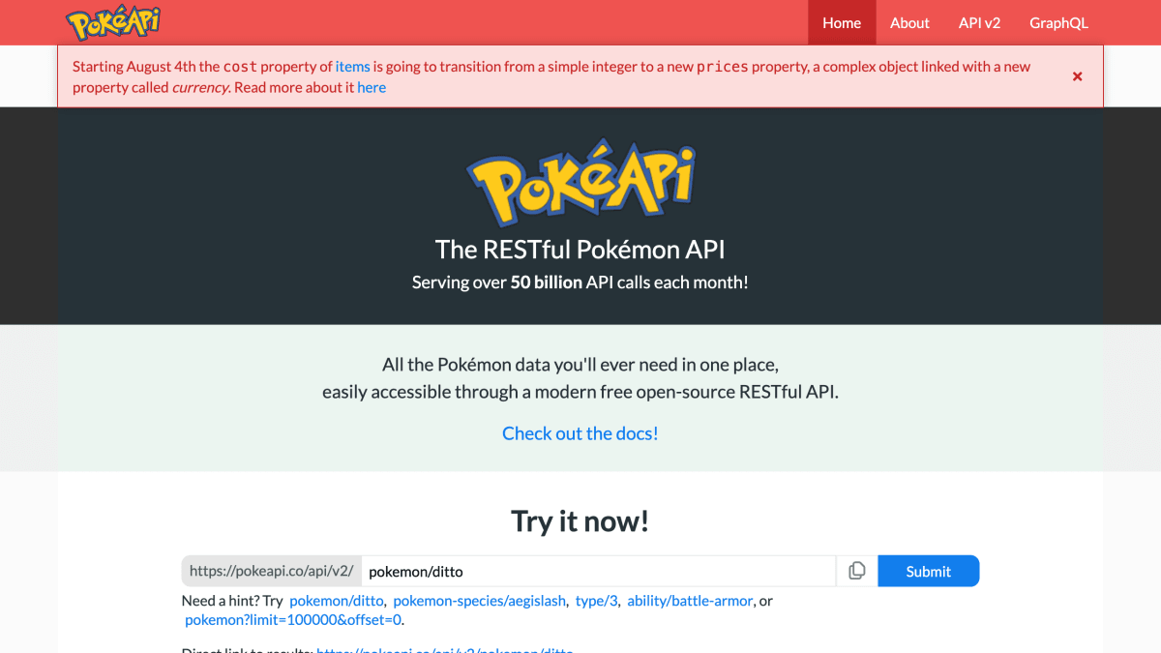This screenshot has height=653, width=1161.
Task: Go to the About page
Action: [x=909, y=22]
